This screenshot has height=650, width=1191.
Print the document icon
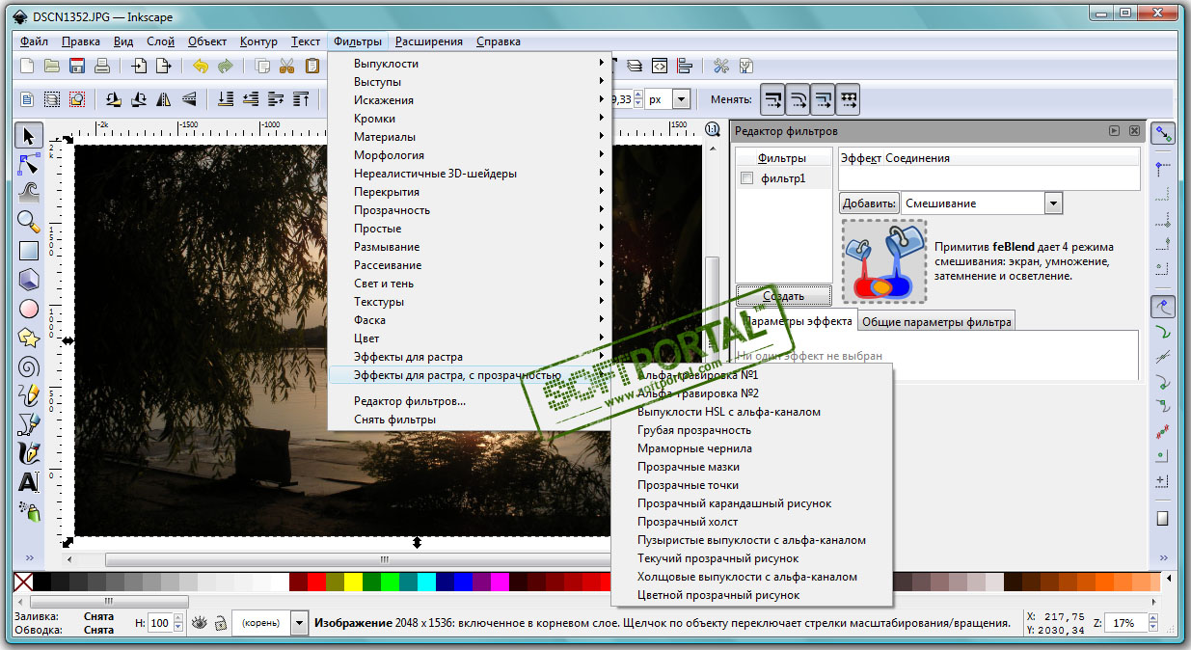(102, 67)
